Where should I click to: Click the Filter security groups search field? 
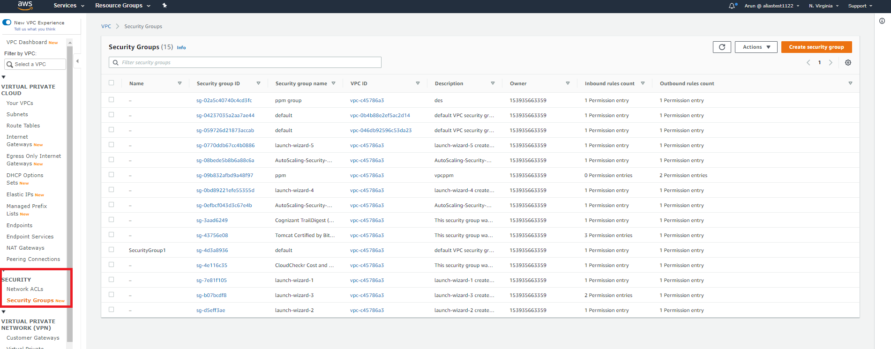click(x=245, y=62)
